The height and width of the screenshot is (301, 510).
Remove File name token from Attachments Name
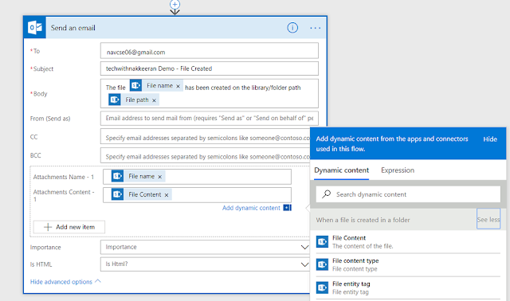pyautogui.click(x=159, y=177)
